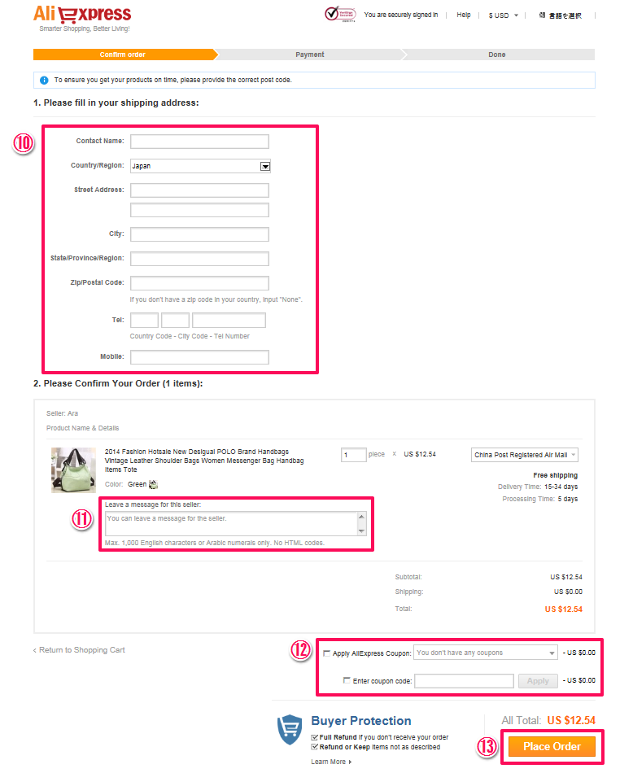633x773 pixels.
Task: Click the 'Free shipping' label
Action: click(555, 475)
